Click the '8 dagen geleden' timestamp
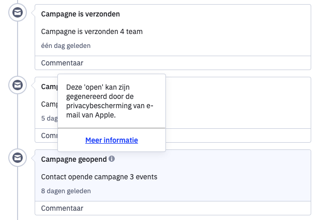Viewport: 320px width, 220px height. tap(66, 191)
